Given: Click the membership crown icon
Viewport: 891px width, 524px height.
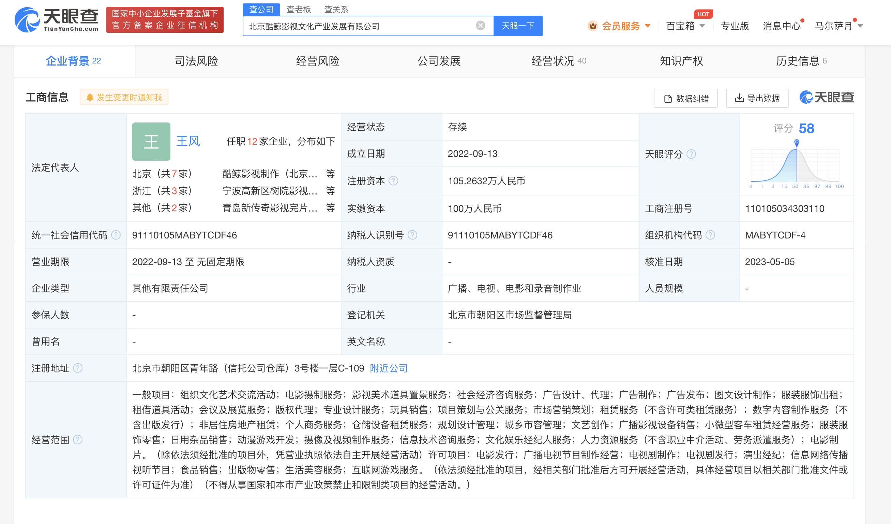Looking at the screenshot, I should (593, 26).
